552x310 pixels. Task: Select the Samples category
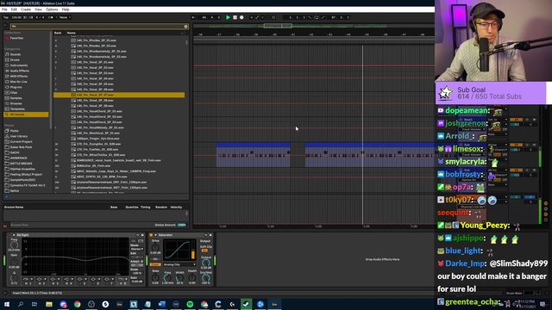click(16, 98)
